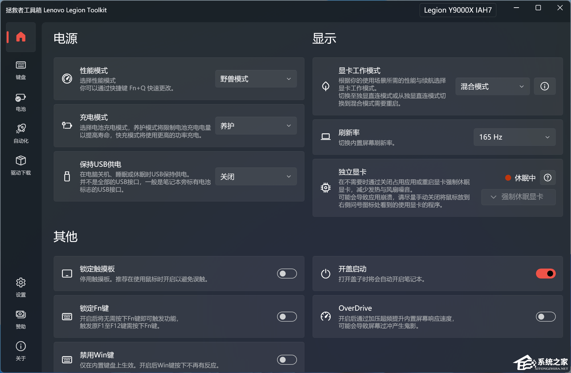Open the 键盘 keyboard page
Image resolution: width=571 pixels, height=373 pixels.
[x=21, y=70]
